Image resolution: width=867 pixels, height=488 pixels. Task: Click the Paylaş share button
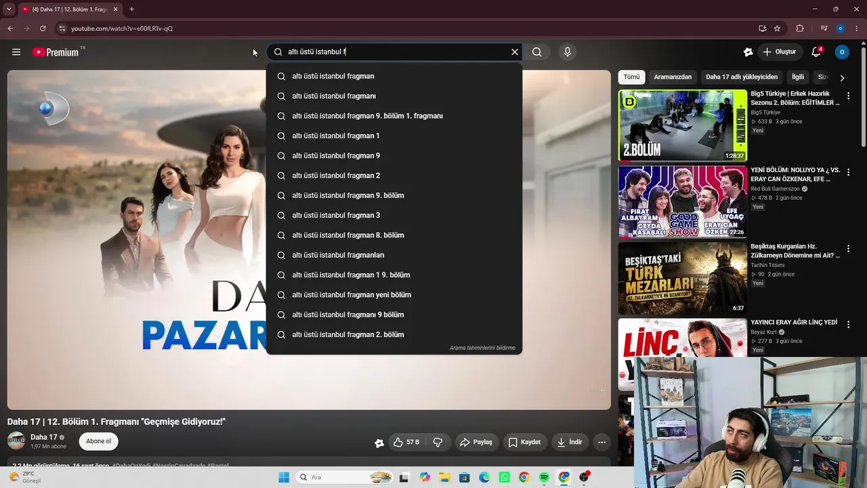click(476, 443)
